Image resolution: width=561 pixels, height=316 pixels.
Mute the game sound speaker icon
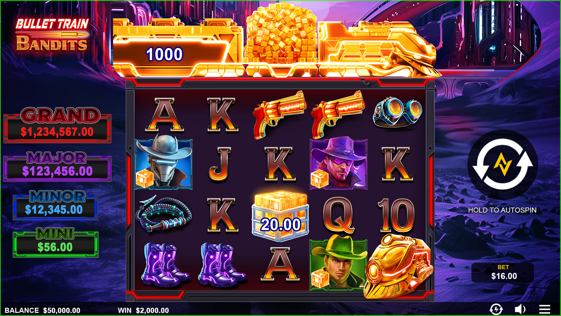(x=520, y=309)
